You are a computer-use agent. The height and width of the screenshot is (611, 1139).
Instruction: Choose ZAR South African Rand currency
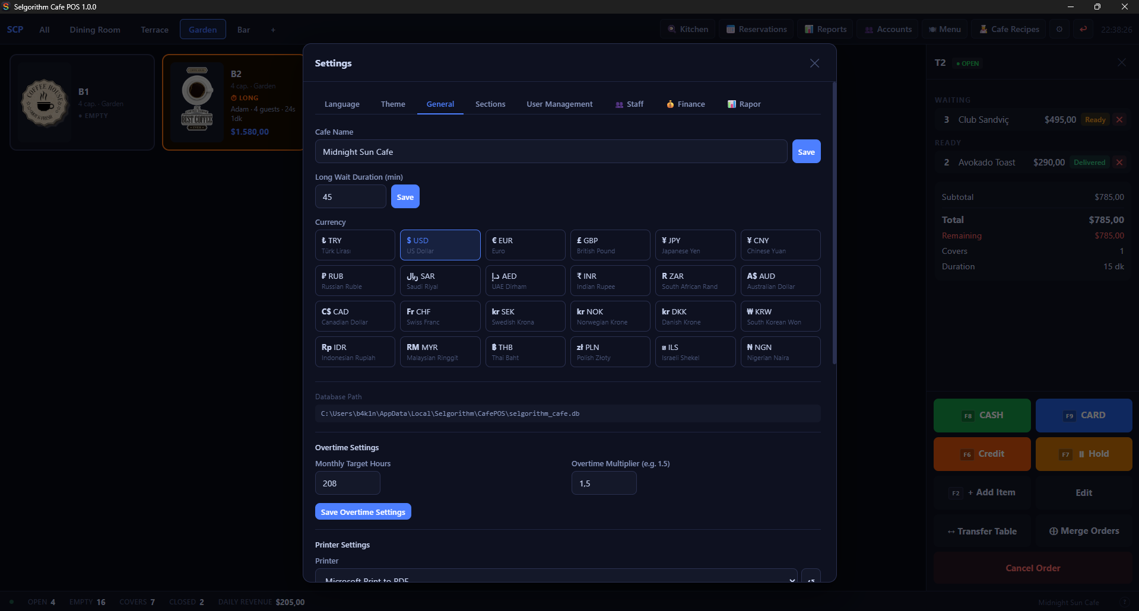[x=696, y=281]
